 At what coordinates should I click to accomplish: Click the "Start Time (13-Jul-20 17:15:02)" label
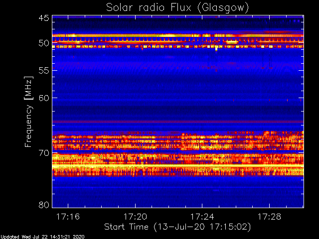tap(177, 227)
